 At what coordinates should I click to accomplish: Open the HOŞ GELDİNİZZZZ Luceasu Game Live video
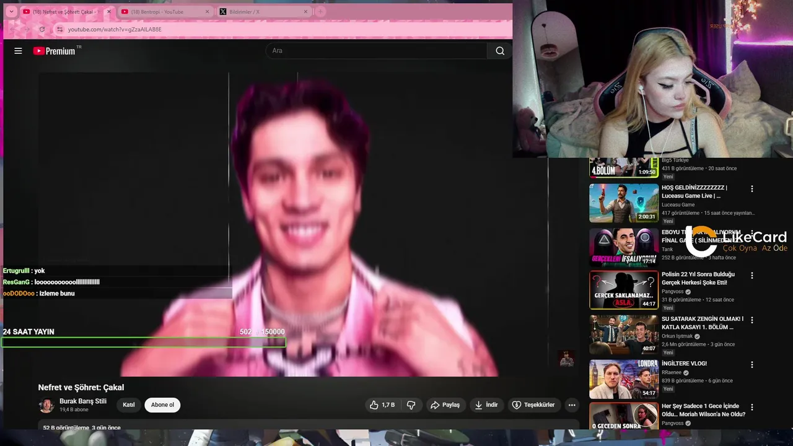694,191
